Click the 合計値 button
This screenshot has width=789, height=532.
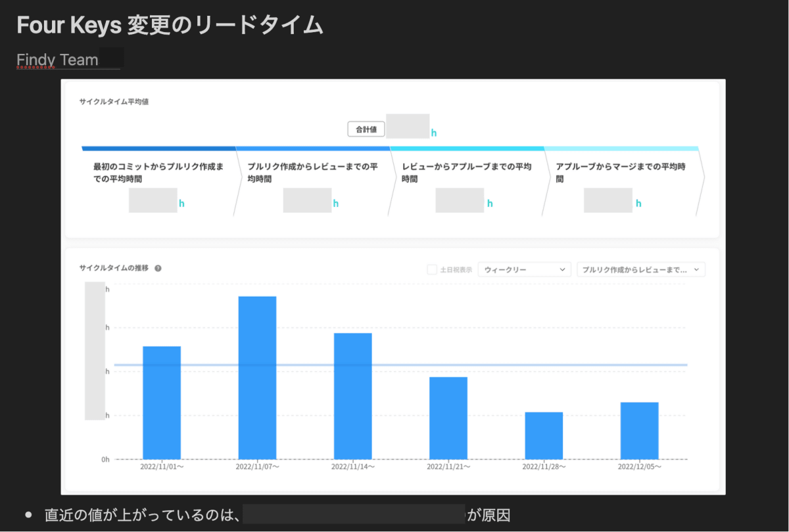pos(366,129)
